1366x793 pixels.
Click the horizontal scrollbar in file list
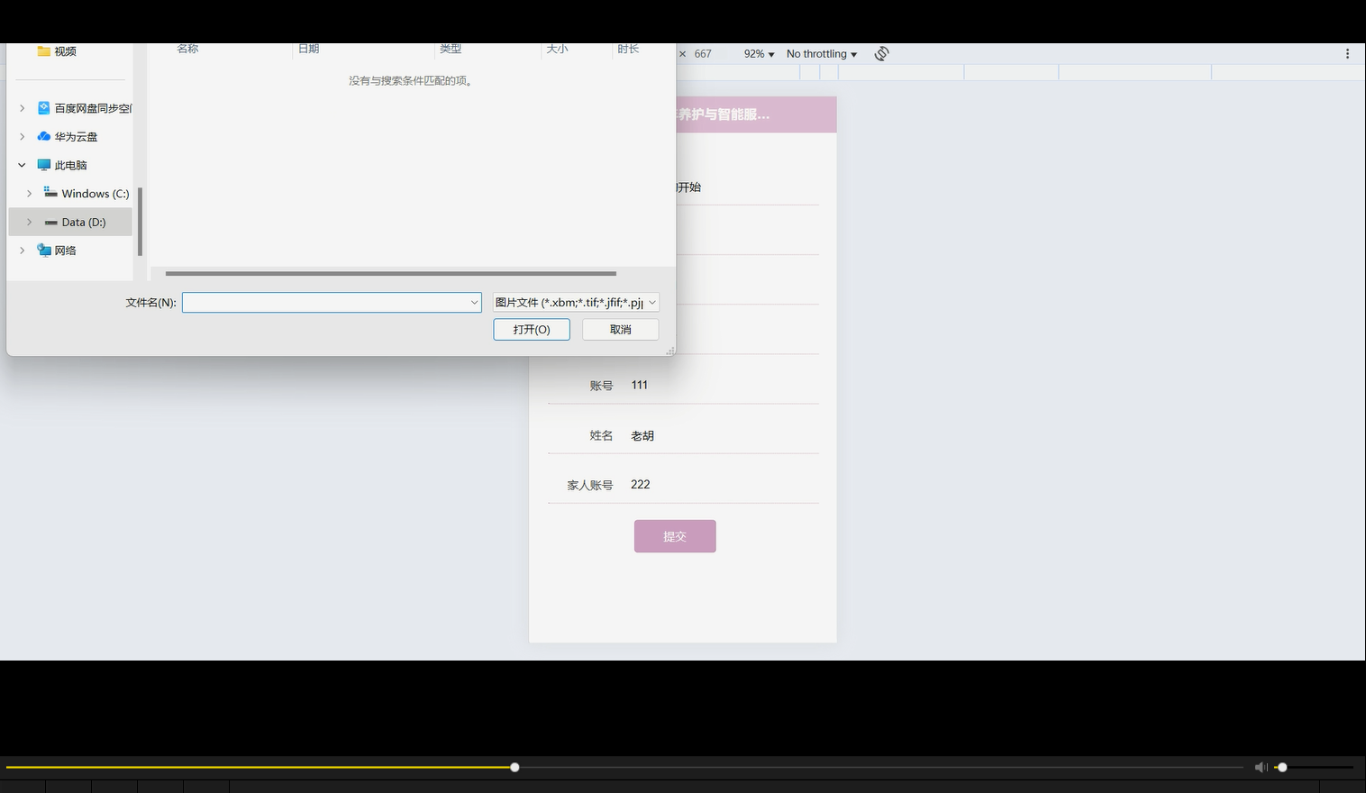point(391,273)
